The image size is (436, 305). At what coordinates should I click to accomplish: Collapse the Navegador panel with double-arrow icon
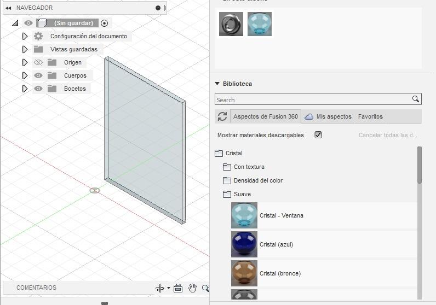(x=8, y=8)
